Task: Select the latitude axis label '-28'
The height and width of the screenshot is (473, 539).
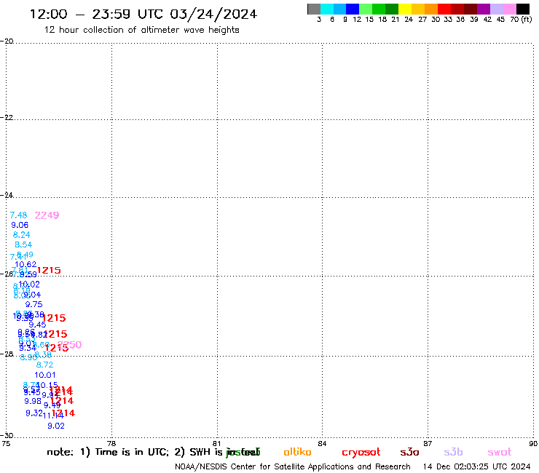Action: coord(7,354)
